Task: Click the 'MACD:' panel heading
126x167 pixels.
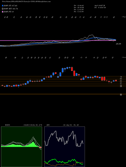Action: (8, 125)
